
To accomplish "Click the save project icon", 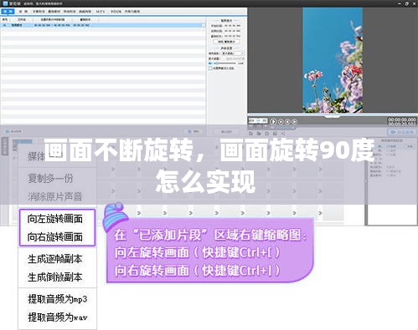I will click(x=267, y=134).
